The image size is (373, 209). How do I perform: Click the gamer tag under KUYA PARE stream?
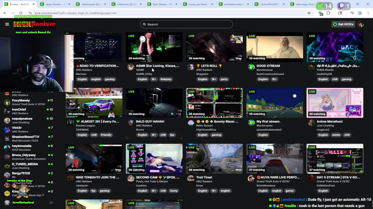[290, 191]
